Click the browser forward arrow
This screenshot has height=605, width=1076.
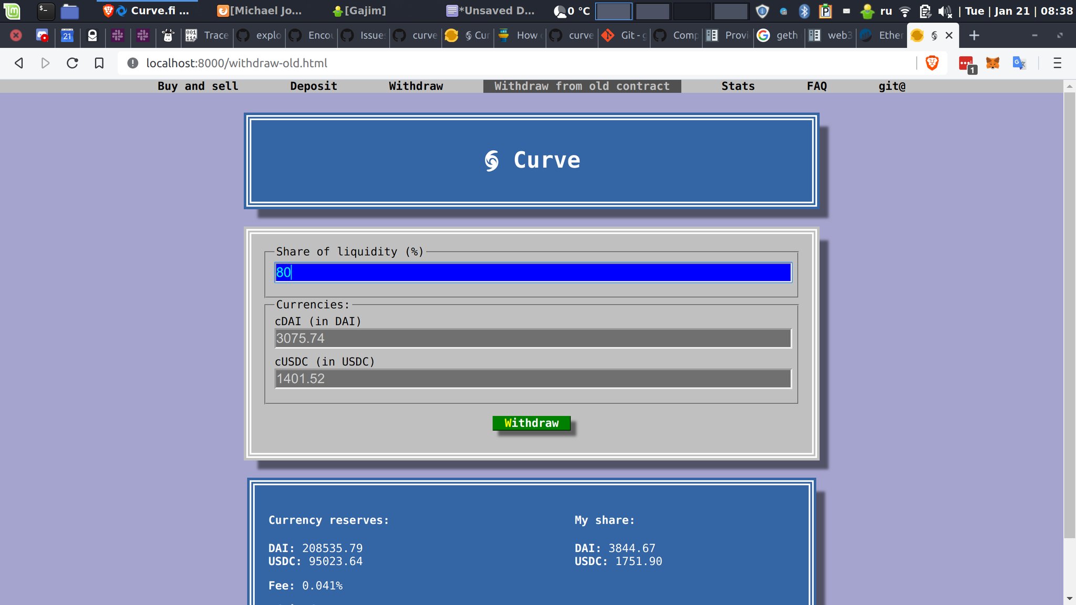46,63
